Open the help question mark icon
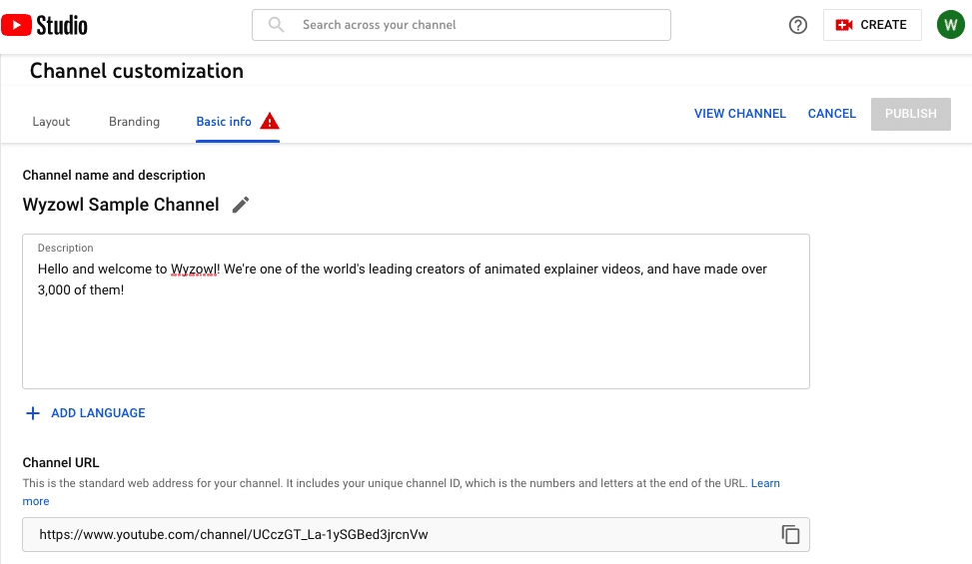 (x=798, y=25)
